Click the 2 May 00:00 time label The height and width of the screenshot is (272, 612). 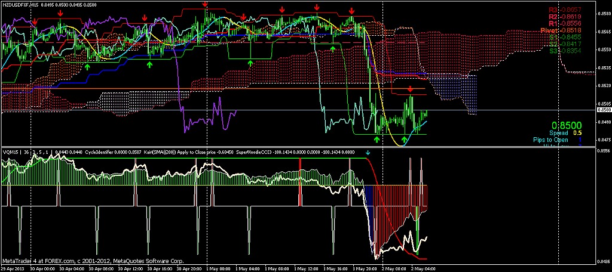(394, 268)
